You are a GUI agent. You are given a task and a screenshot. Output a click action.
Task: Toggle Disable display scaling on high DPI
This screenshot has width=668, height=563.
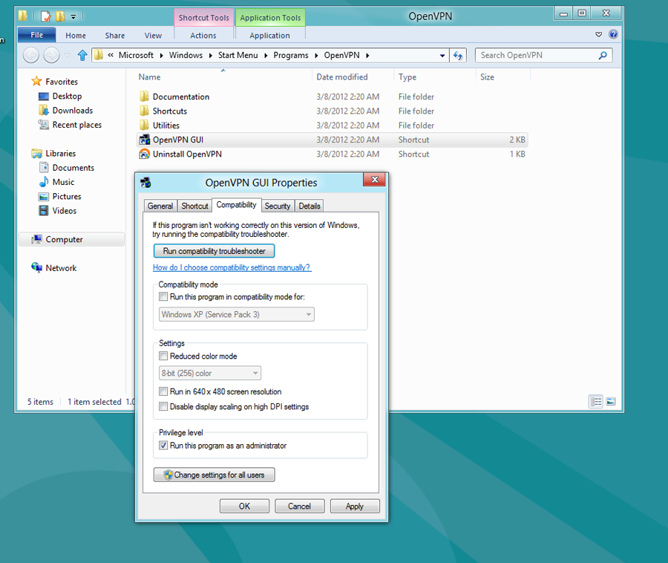pyautogui.click(x=163, y=406)
